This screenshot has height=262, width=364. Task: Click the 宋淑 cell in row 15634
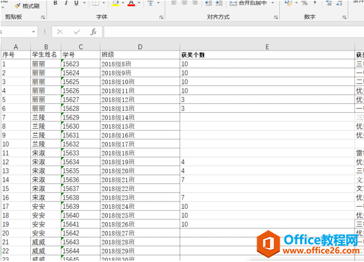46,162
